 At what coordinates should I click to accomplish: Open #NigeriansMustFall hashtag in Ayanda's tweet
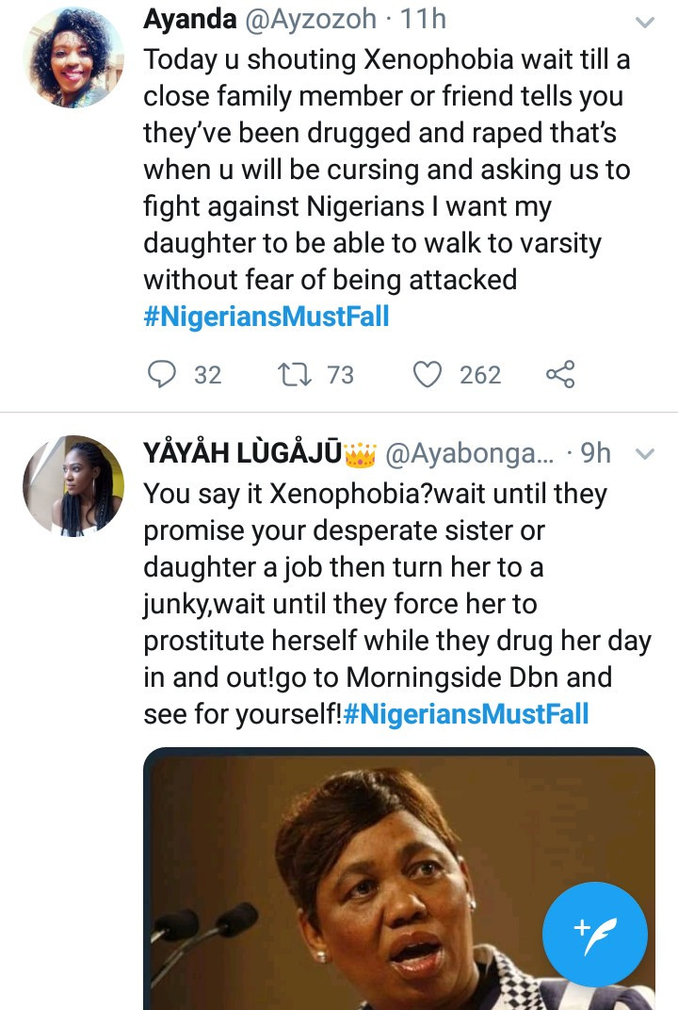point(266,316)
